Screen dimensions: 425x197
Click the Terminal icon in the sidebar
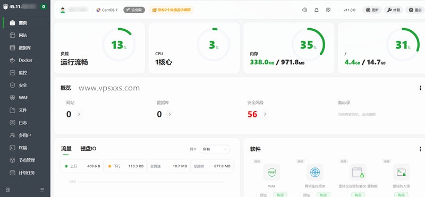coord(12,148)
